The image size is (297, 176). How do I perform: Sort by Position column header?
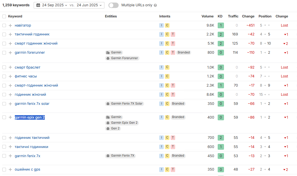(x=265, y=16)
